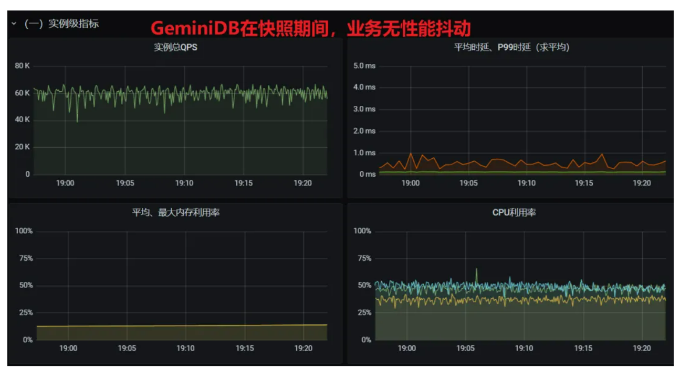The width and height of the screenshot is (680, 371).
Task: Click the 19:20 tick in CPU利用率 panel
Action: (x=642, y=348)
